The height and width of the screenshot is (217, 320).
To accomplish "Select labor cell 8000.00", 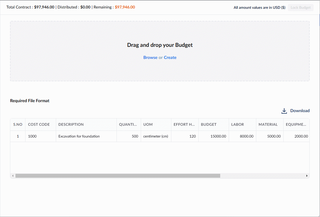I will (x=242, y=136).
